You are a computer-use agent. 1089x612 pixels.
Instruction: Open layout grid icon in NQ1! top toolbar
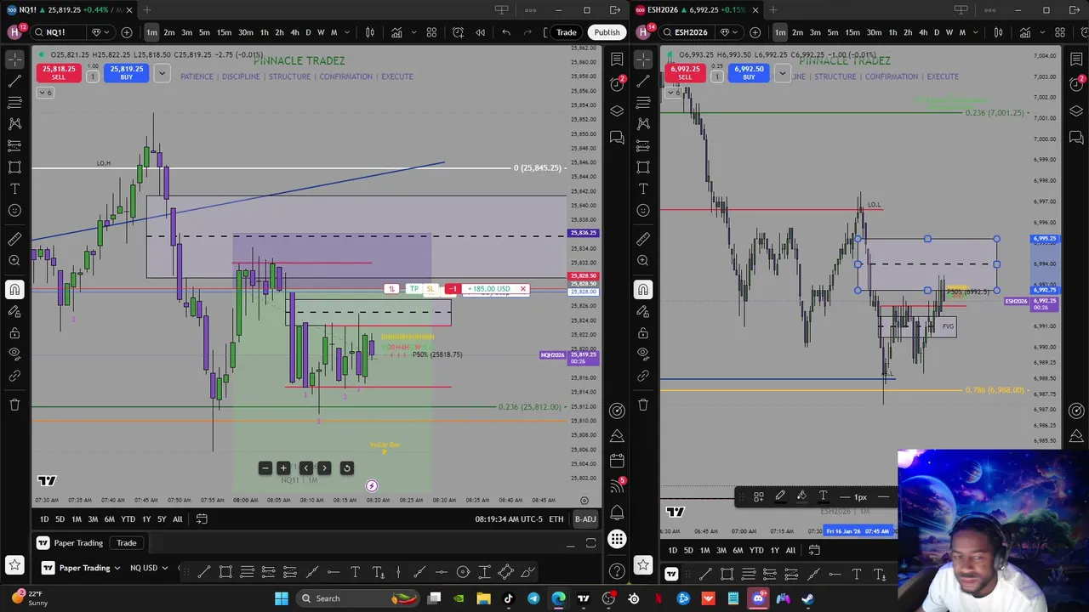(x=431, y=32)
